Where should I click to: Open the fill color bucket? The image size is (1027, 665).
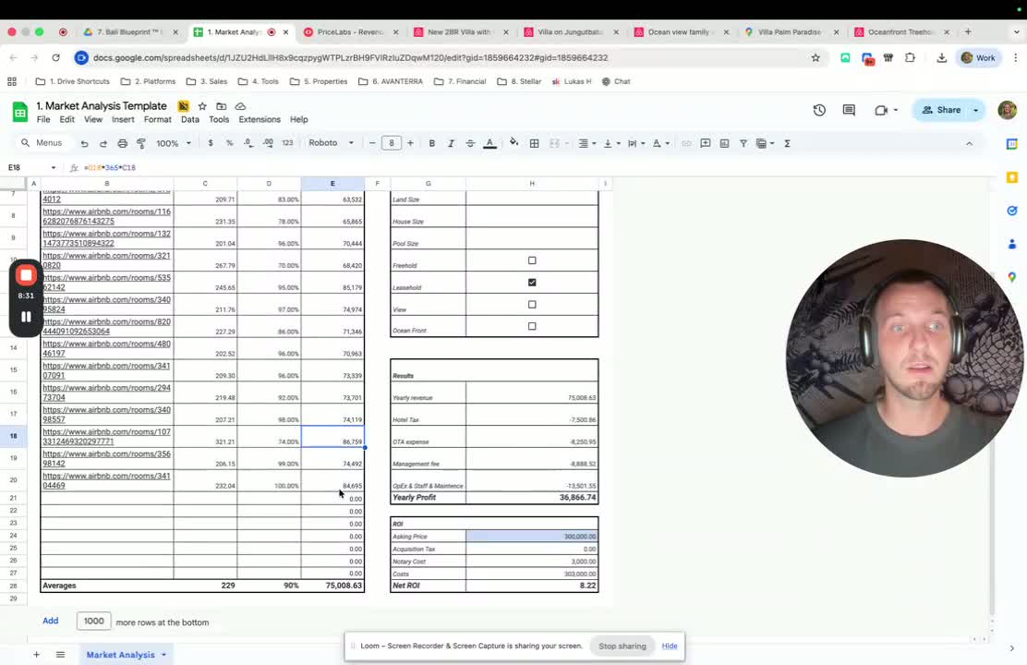pos(514,143)
